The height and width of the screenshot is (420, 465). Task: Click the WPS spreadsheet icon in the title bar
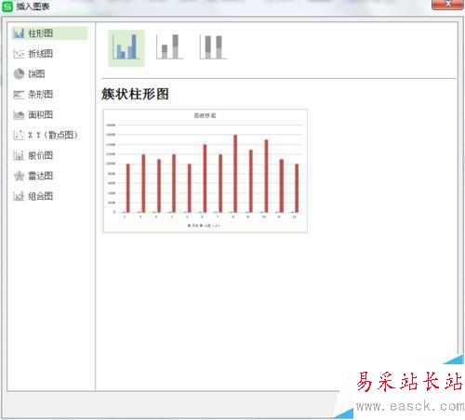[7, 7]
